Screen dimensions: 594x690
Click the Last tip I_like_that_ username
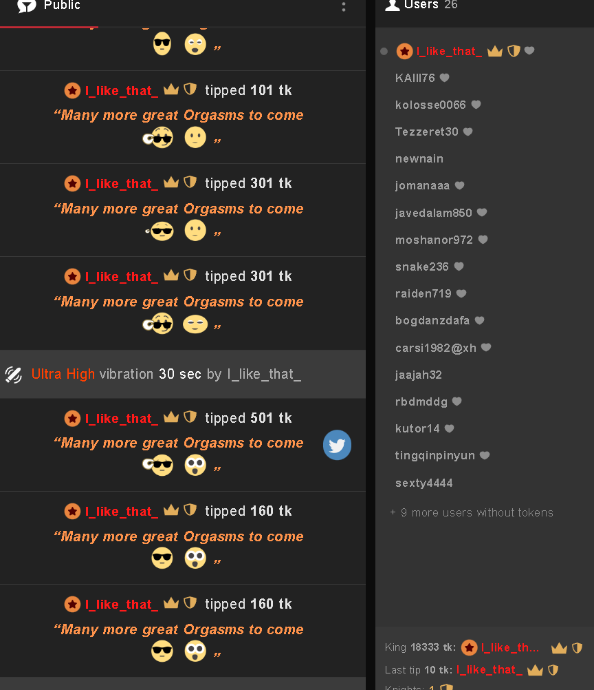point(489,670)
